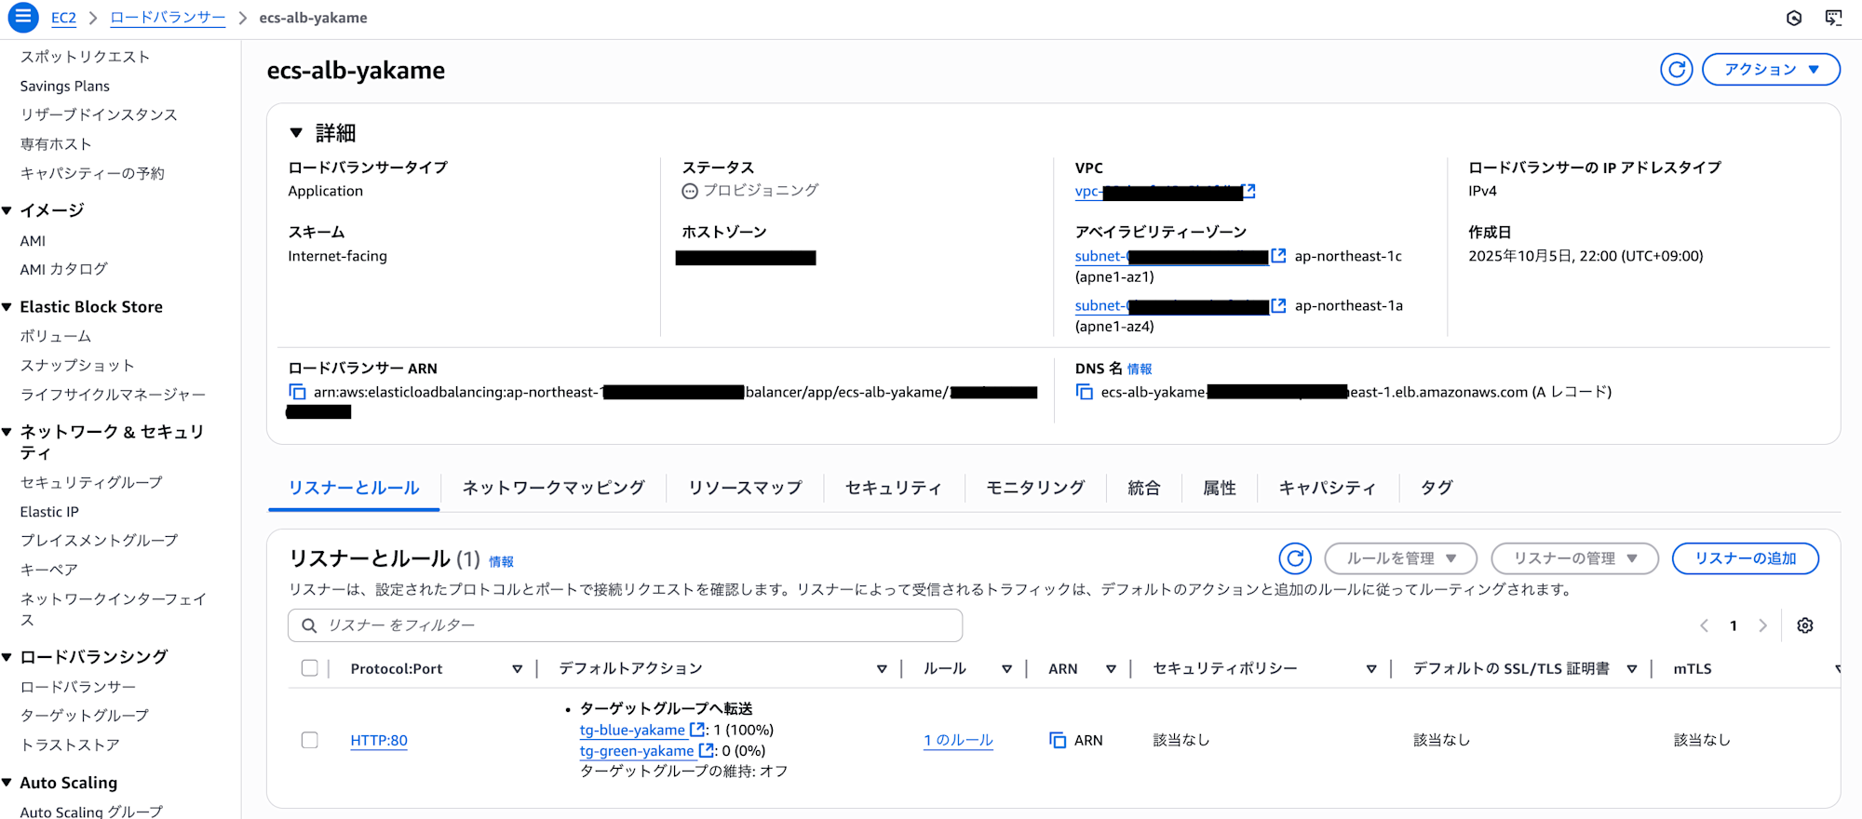Open the tg-blue-yakame target group link
The width and height of the screenshot is (1862, 819).
pos(632,731)
